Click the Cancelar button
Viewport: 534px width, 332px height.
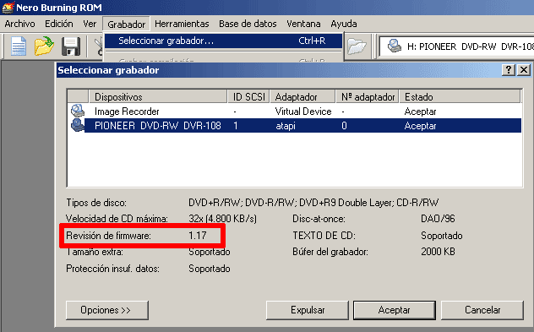pos(482,310)
